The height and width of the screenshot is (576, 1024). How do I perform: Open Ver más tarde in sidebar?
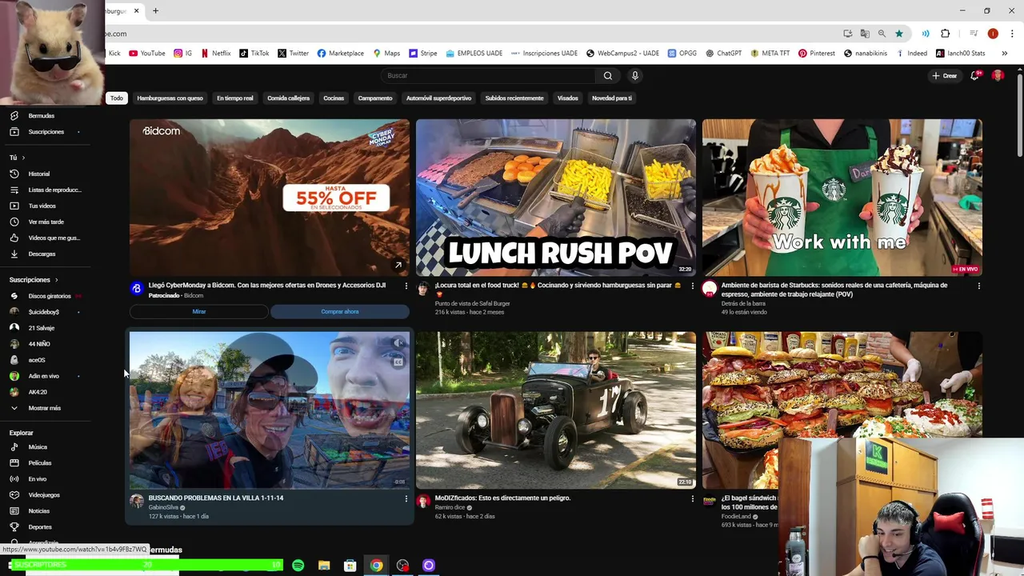46,222
